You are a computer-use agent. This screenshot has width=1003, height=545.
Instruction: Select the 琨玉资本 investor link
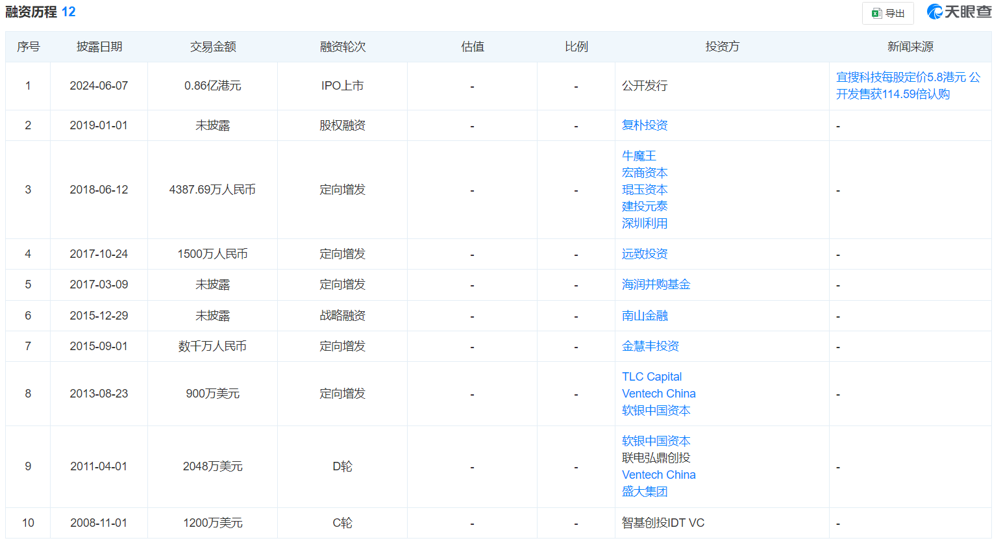645,190
